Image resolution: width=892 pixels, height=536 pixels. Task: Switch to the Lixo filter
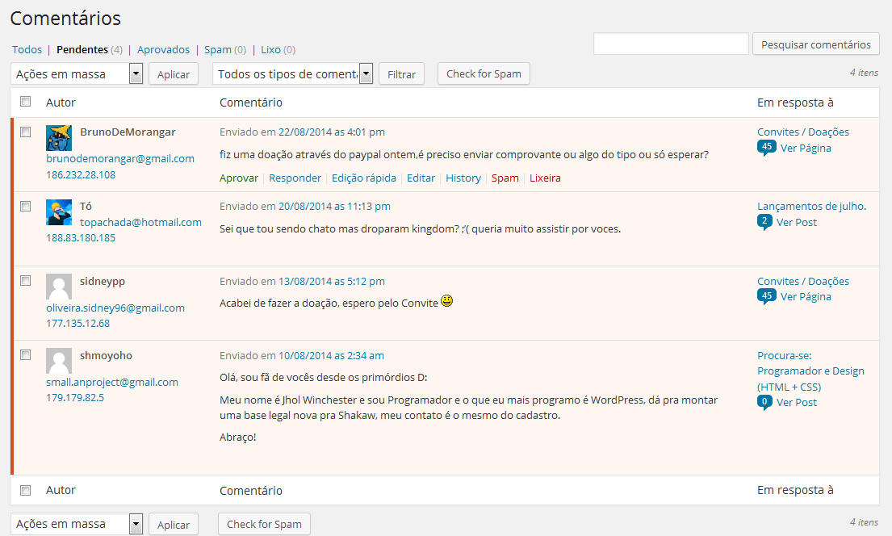pyautogui.click(x=270, y=49)
